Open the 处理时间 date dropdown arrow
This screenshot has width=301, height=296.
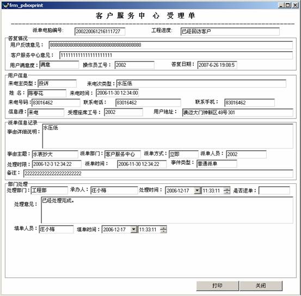[197, 190]
